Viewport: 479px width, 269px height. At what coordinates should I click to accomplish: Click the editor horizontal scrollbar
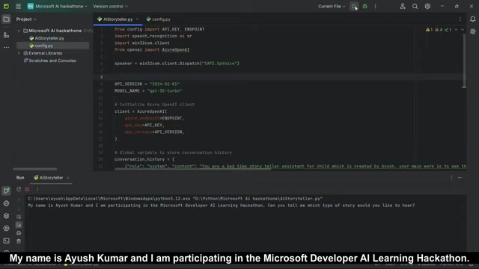click(193, 170)
